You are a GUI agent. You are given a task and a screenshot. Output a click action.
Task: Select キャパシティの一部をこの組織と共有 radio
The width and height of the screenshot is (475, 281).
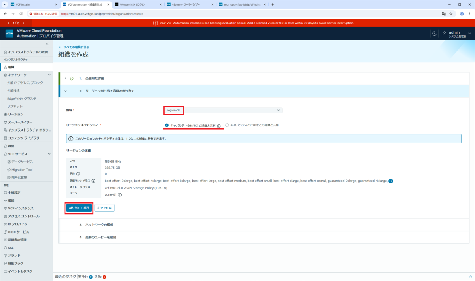(227, 125)
